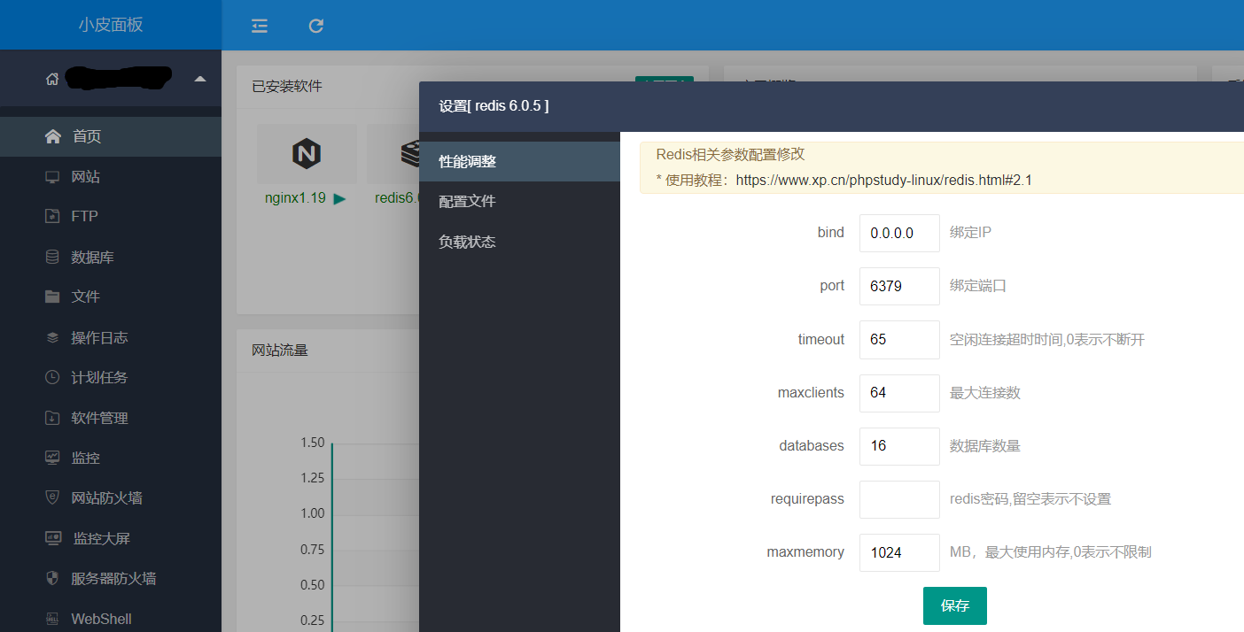Click the nginx running play arrow

click(340, 199)
